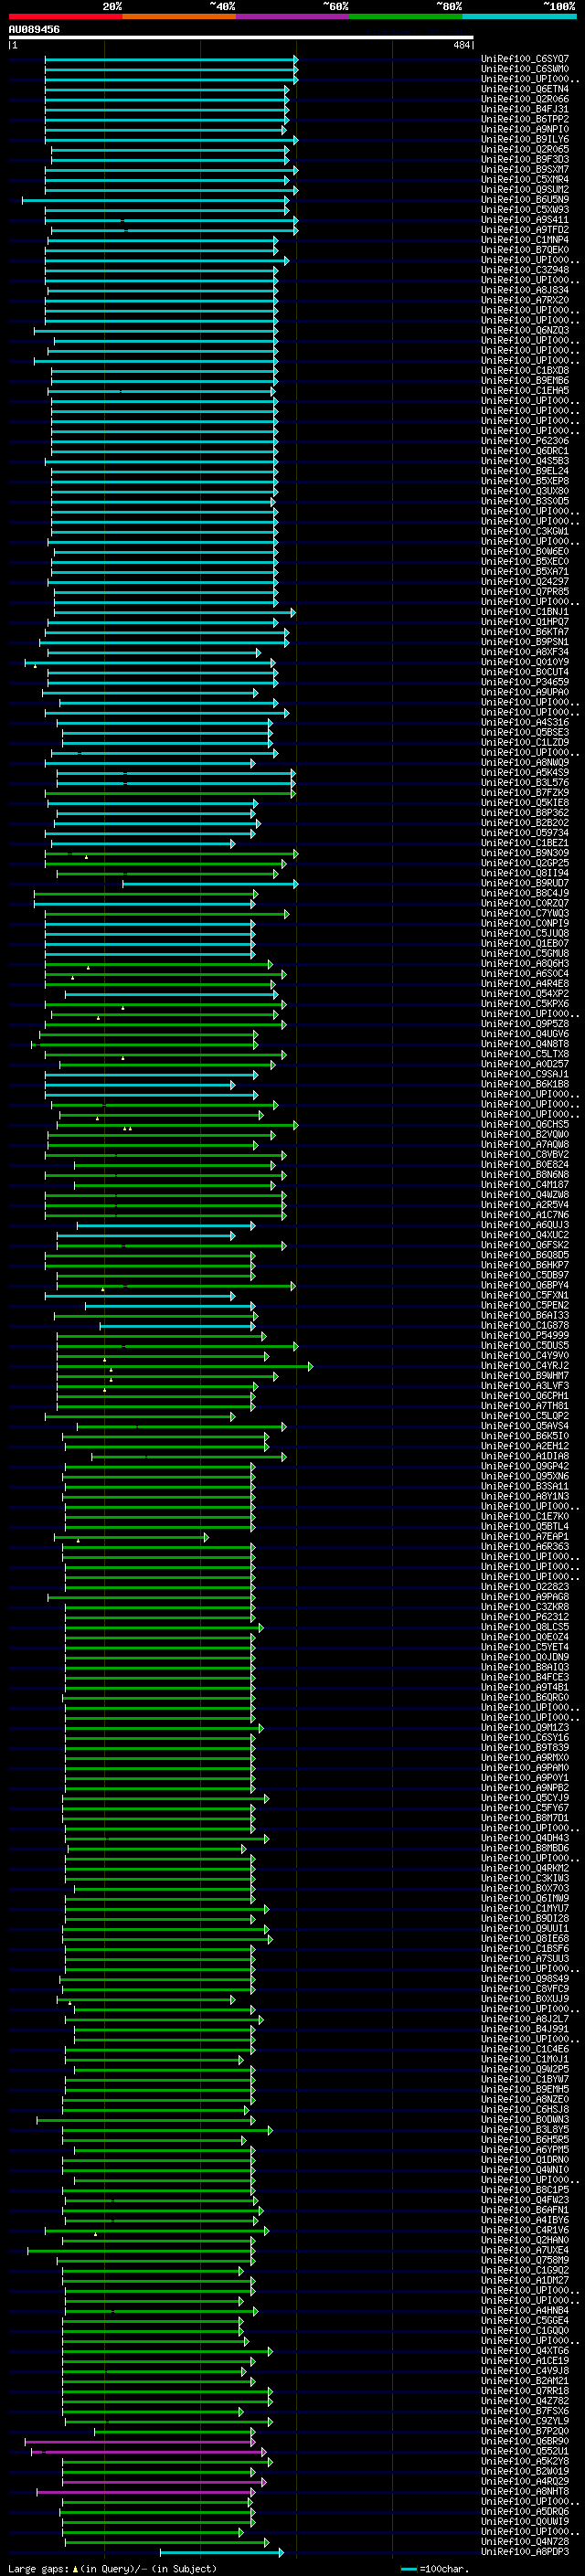
Task: Select hit UniRef100_C5XW93
Action: [x=525, y=209]
